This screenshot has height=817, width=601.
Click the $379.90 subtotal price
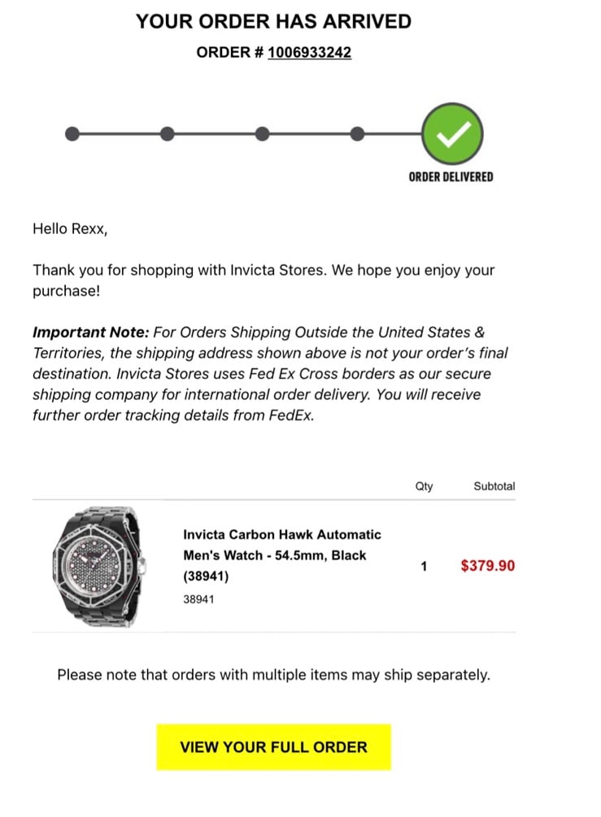coord(488,566)
